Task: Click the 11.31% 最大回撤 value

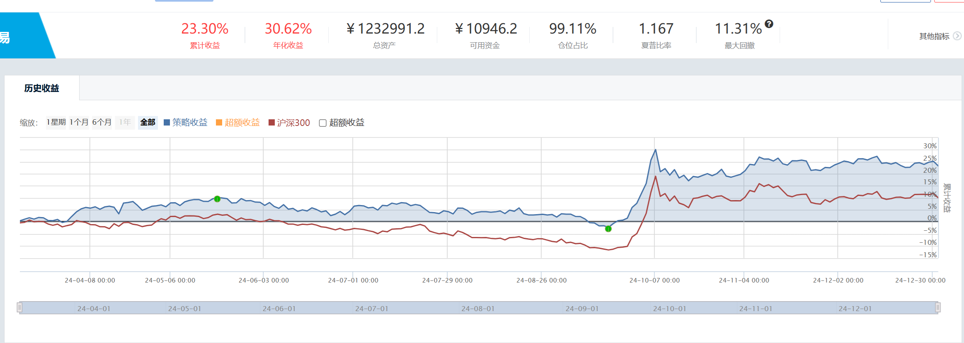Action: click(x=738, y=29)
